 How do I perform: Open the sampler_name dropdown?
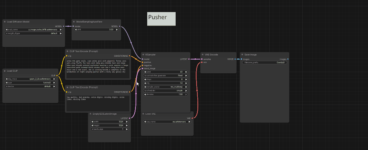[166, 87]
